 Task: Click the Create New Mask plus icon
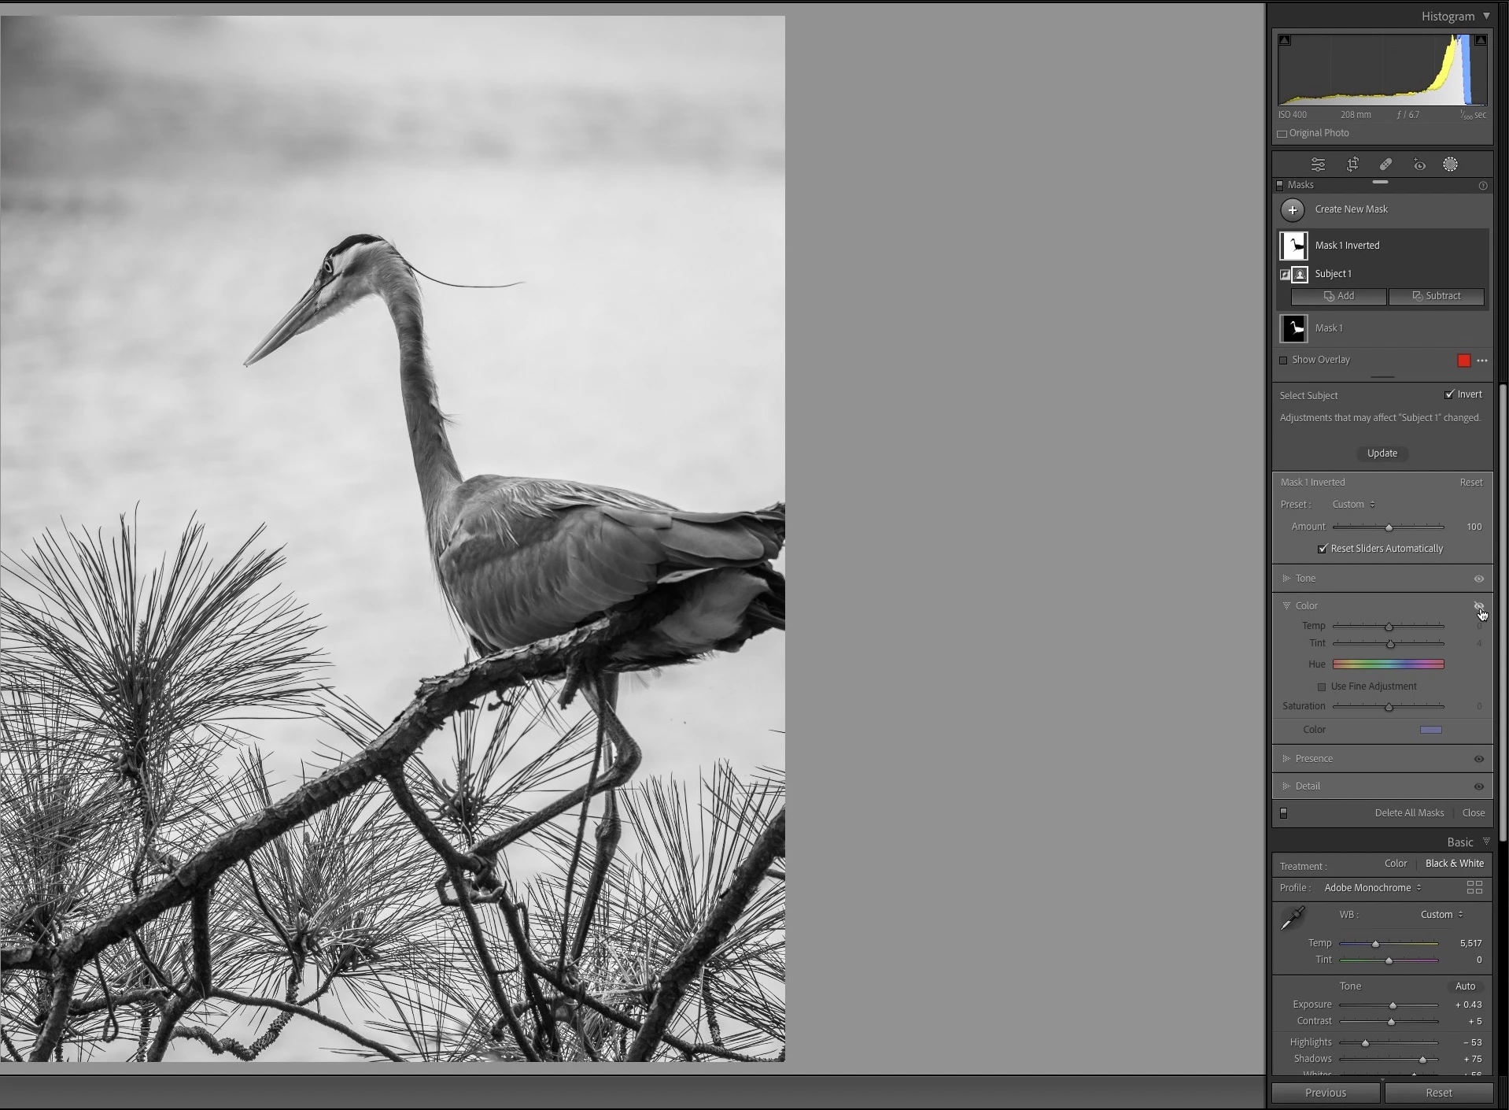coord(1293,210)
